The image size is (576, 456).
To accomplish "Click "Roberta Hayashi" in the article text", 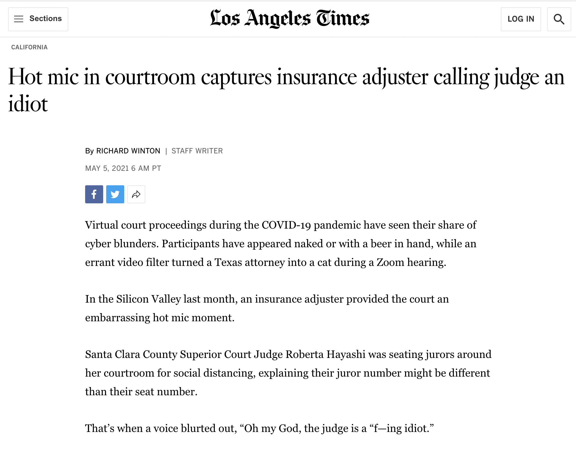I will click(x=325, y=355).
